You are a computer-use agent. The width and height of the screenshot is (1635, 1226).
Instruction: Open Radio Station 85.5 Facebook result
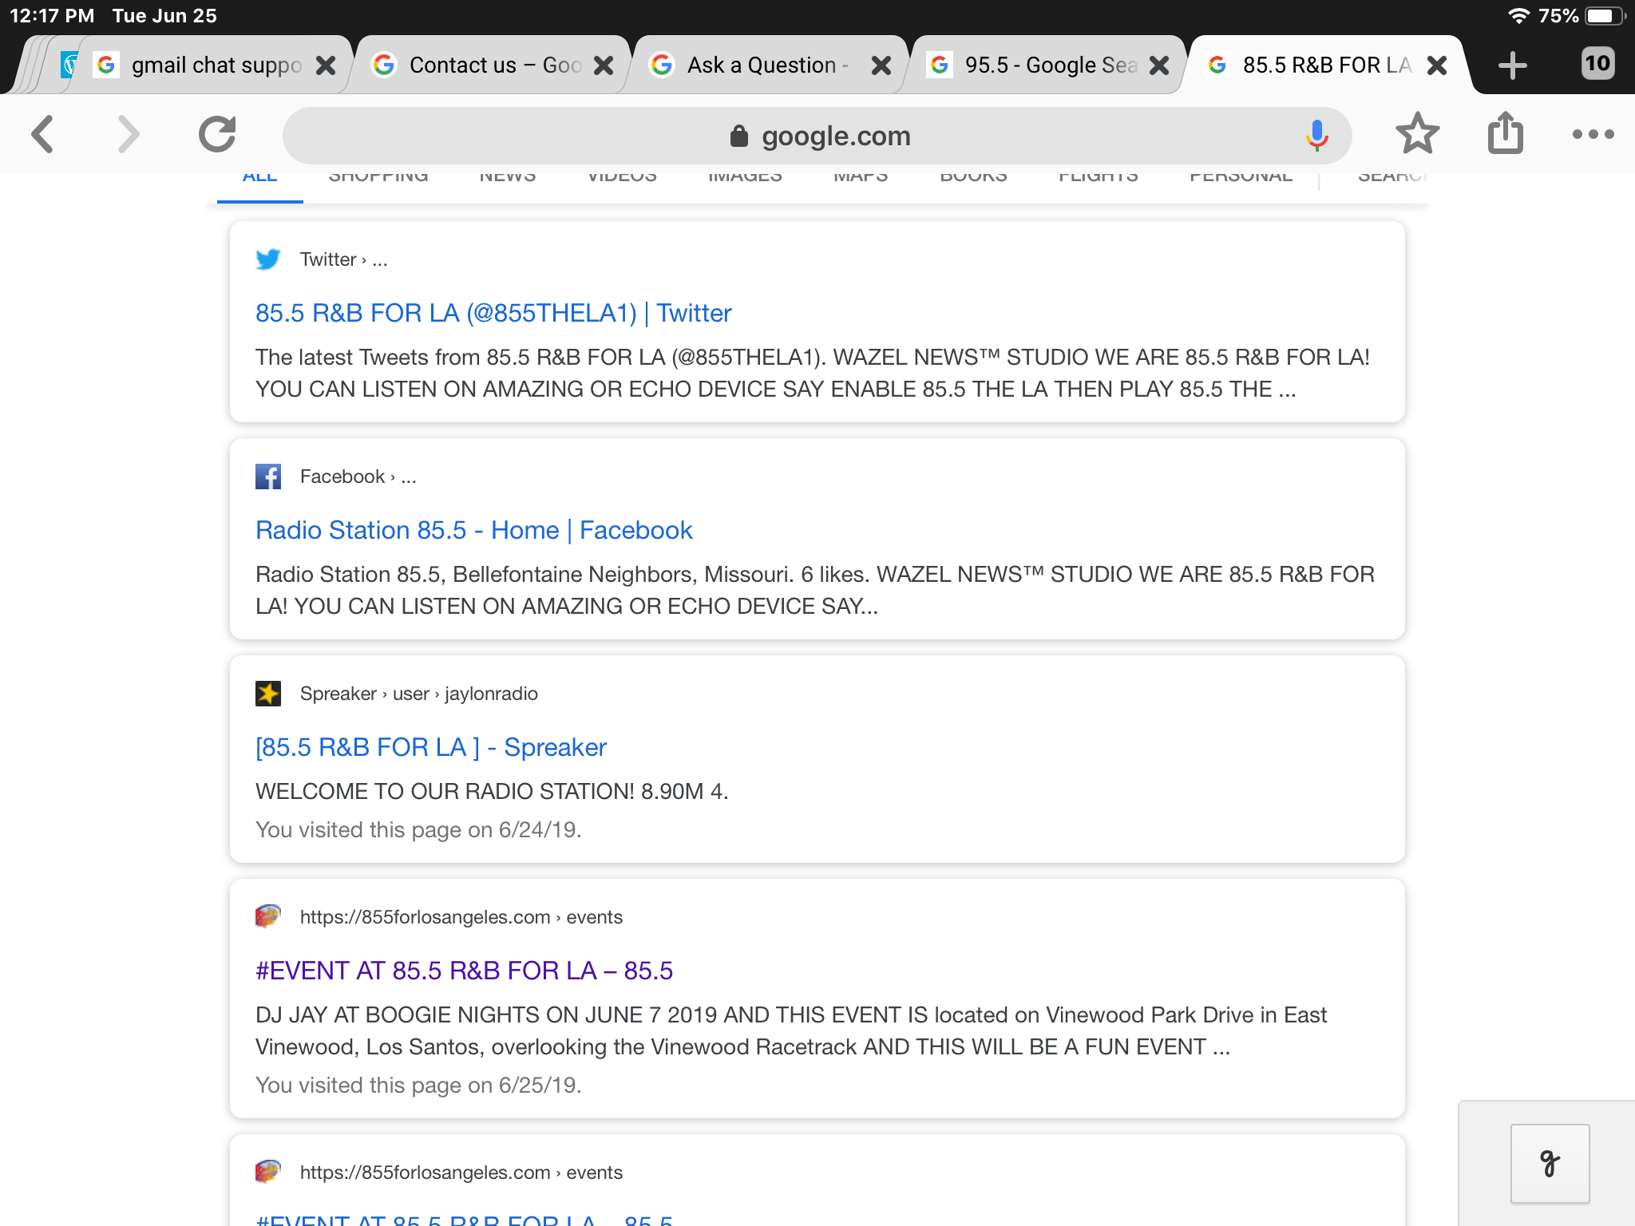click(x=474, y=530)
